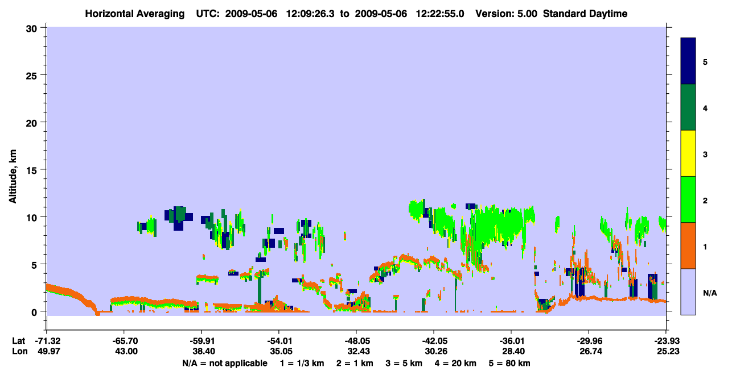Click the latitude value -65.70
This screenshot has height=379, width=740.
point(124,341)
